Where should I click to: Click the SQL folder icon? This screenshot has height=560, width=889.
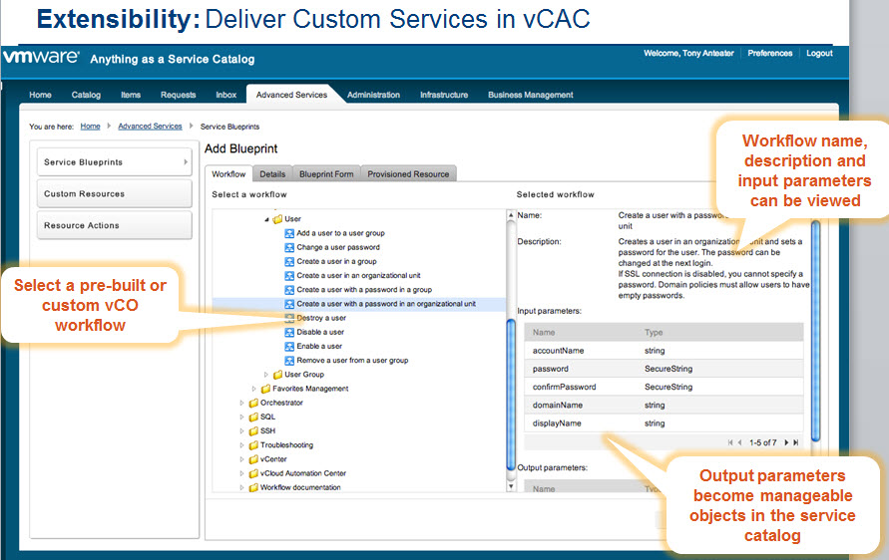[253, 418]
